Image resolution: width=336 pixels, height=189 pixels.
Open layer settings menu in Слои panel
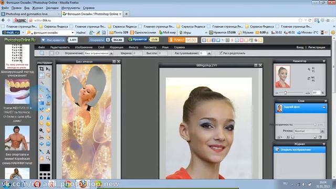click(x=279, y=137)
